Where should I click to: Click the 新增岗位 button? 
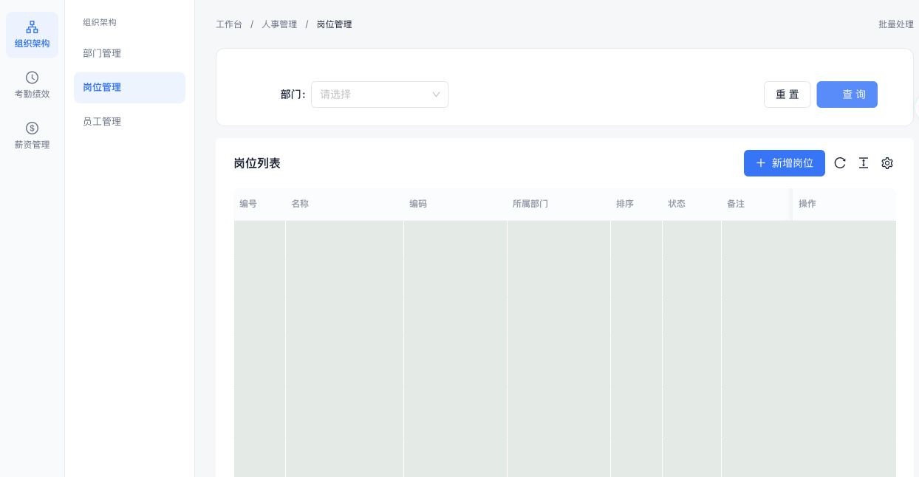[x=784, y=163]
